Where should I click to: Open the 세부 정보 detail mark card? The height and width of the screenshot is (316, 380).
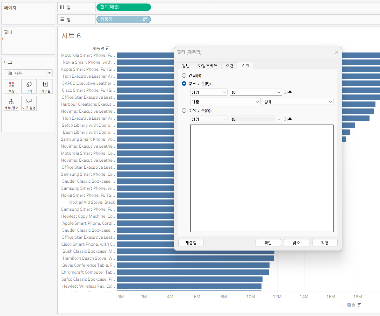(x=12, y=103)
